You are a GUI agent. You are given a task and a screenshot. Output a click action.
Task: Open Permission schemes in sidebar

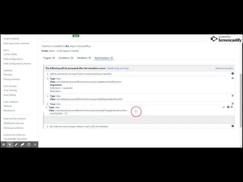[13, 128]
